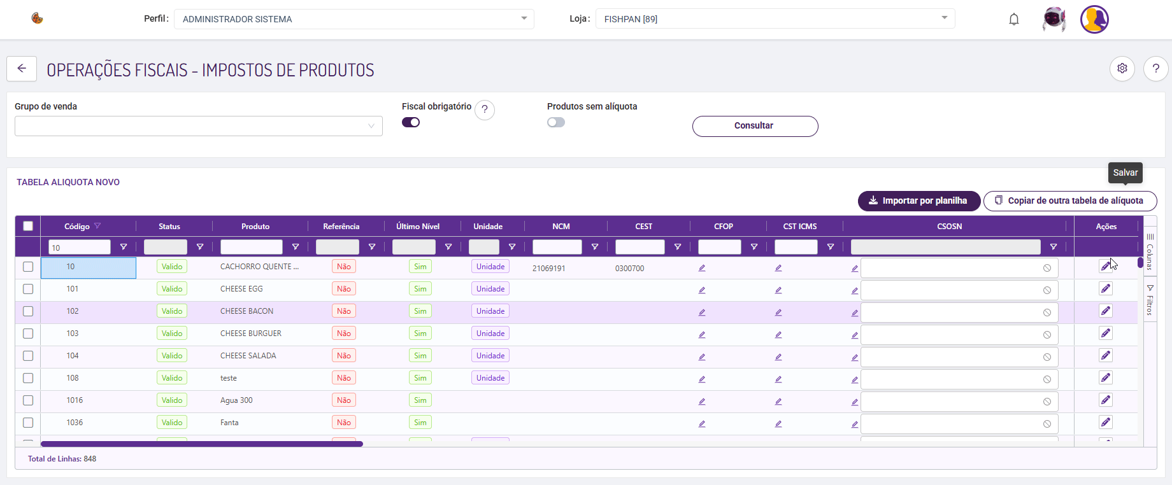This screenshot has width=1172, height=485.
Task: Click the NCM filter input field
Action: click(x=557, y=247)
